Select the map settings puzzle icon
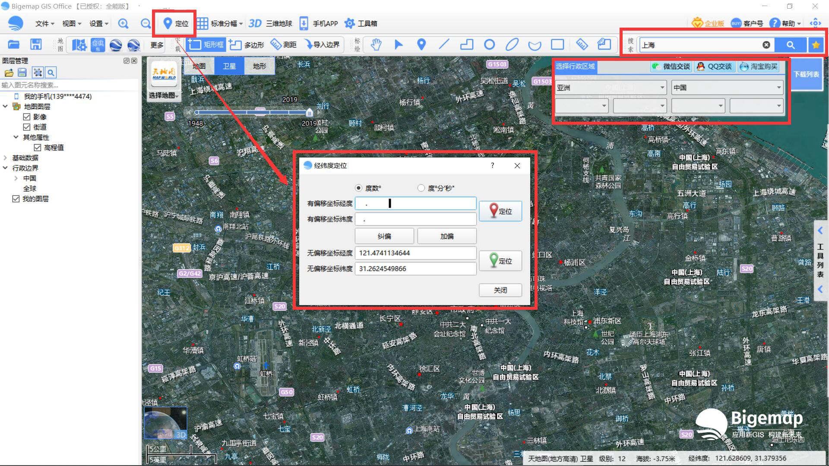The height and width of the screenshot is (466, 829). pos(79,45)
